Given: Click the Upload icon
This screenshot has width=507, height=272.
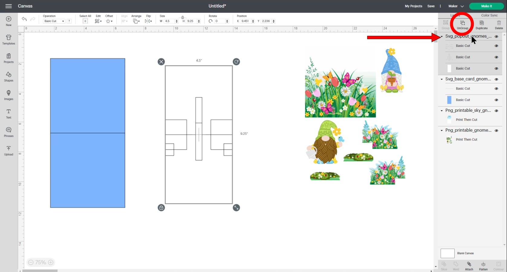Looking at the screenshot, I should pyautogui.click(x=8, y=150).
